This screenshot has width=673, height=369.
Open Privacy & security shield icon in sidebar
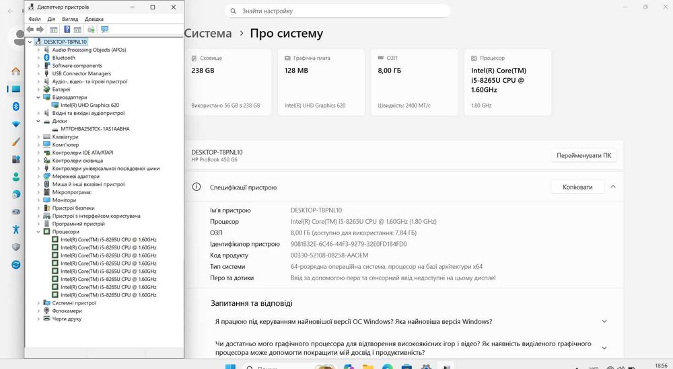(16, 247)
